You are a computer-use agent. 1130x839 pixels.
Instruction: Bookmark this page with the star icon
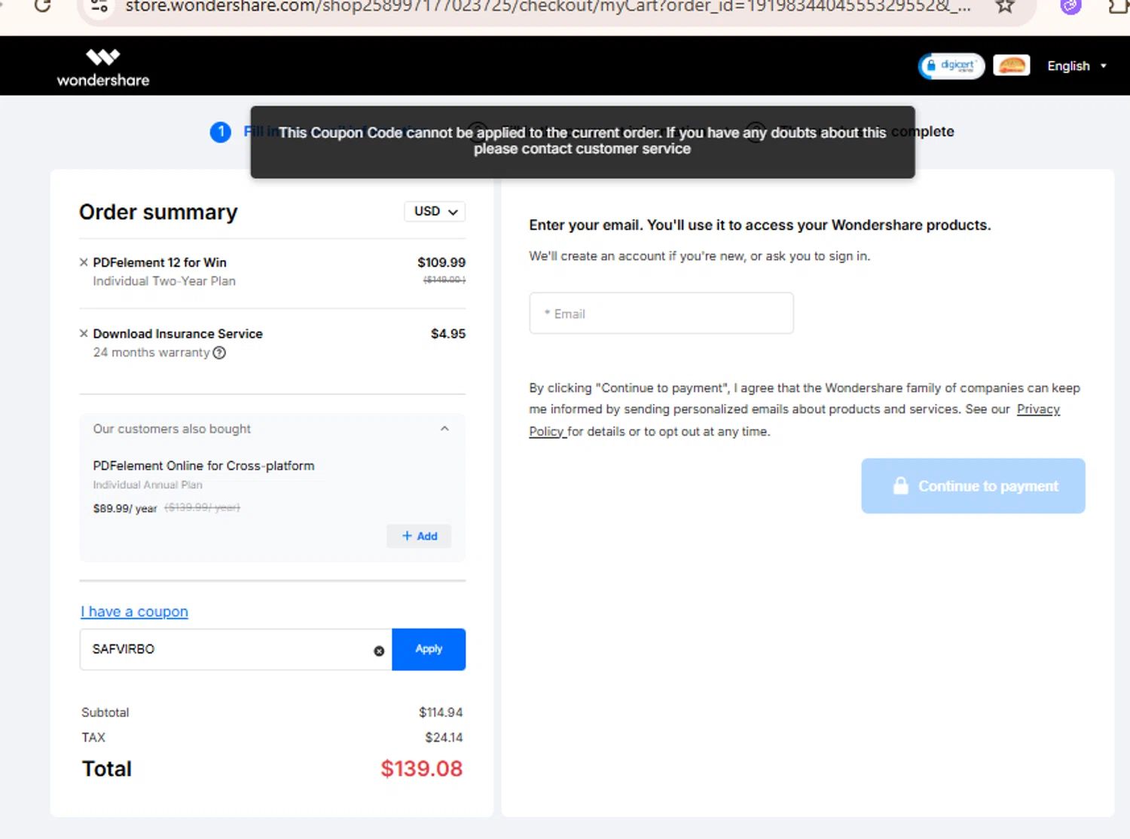pyautogui.click(x=1005, y=6)
